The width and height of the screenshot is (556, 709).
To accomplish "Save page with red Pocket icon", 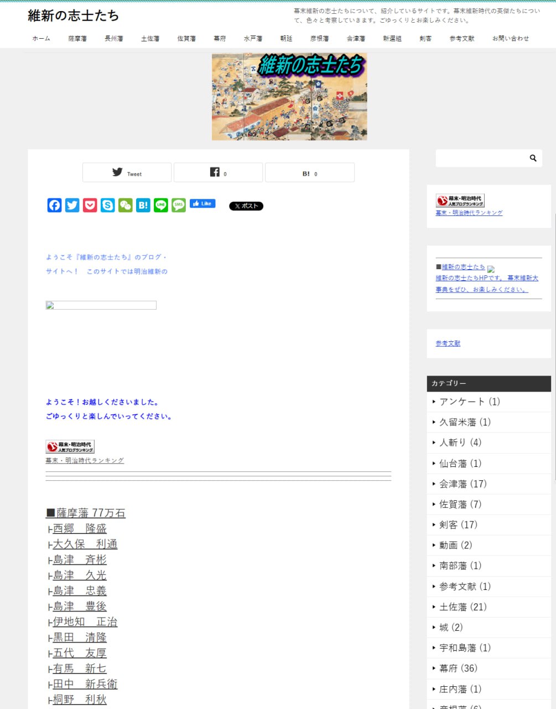I will tap(90, 205).
